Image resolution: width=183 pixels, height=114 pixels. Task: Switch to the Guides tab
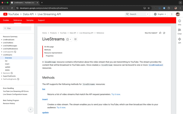[x=6, y=20]
